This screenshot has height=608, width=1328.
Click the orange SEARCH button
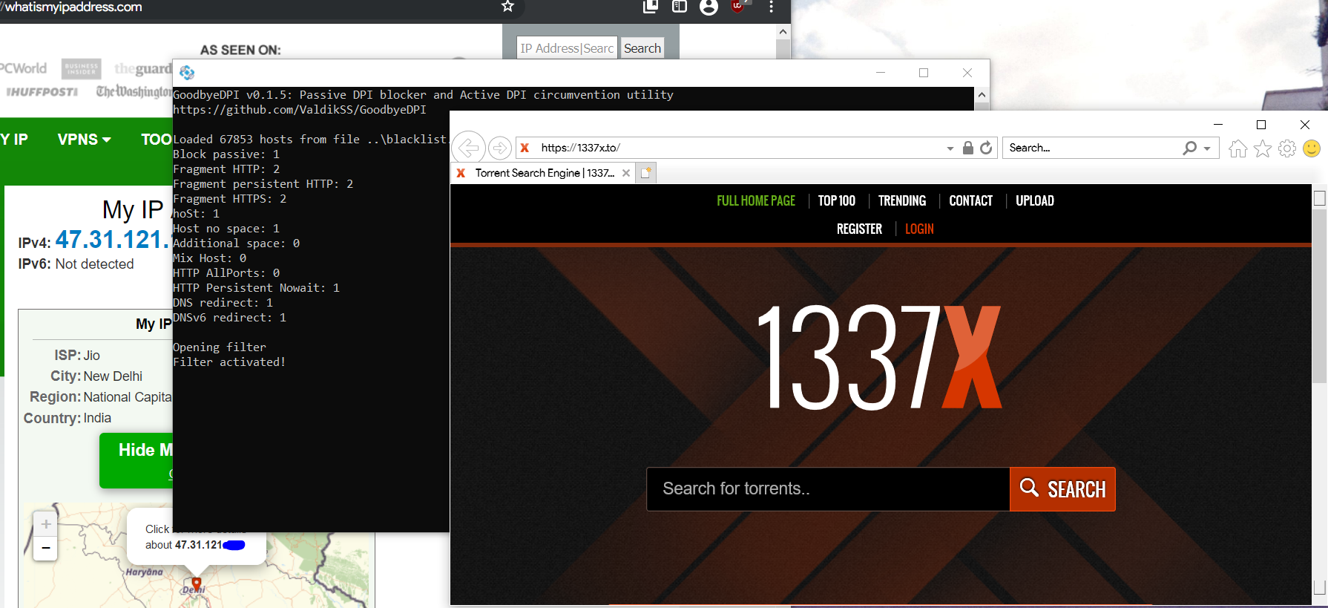[1062, 489]
